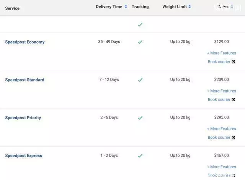Book courier for Speedpost Priority

(219, 138)
